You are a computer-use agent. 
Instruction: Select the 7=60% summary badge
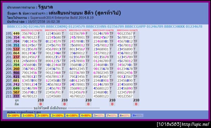pyautogui.click(x=112, y=115)
